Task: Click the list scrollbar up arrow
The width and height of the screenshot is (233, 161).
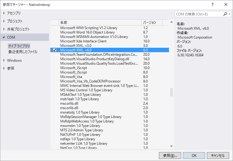Action: 171,22
